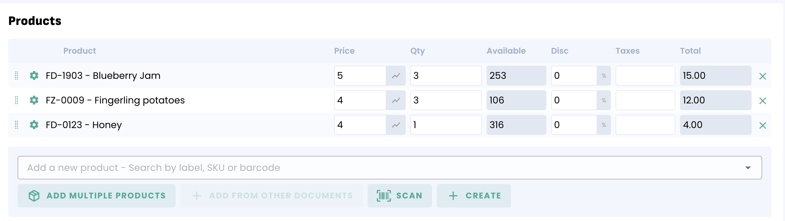Delete the Fingerling potatoes row
This screenshot has height=221, width=785.
pos(762,101)
